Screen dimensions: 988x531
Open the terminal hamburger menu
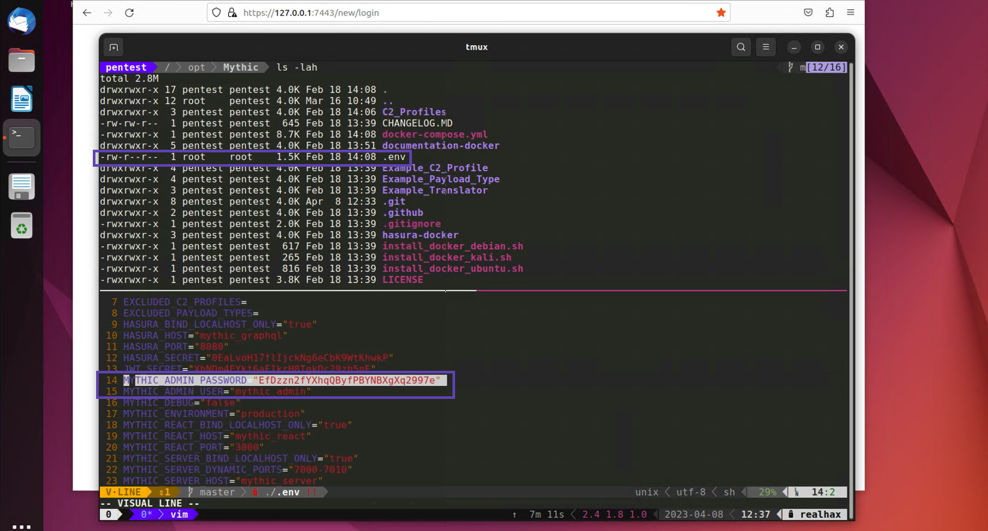766,47
